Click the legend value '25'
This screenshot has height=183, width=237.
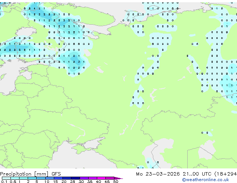pos(73,182)
